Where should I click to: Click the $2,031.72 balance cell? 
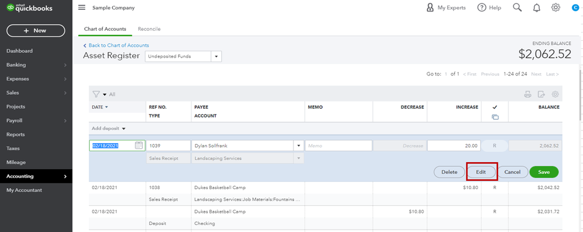548,212
